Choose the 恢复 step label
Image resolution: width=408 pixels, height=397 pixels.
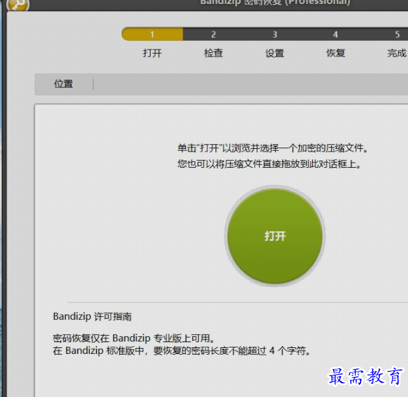click(x=336, y=54)
